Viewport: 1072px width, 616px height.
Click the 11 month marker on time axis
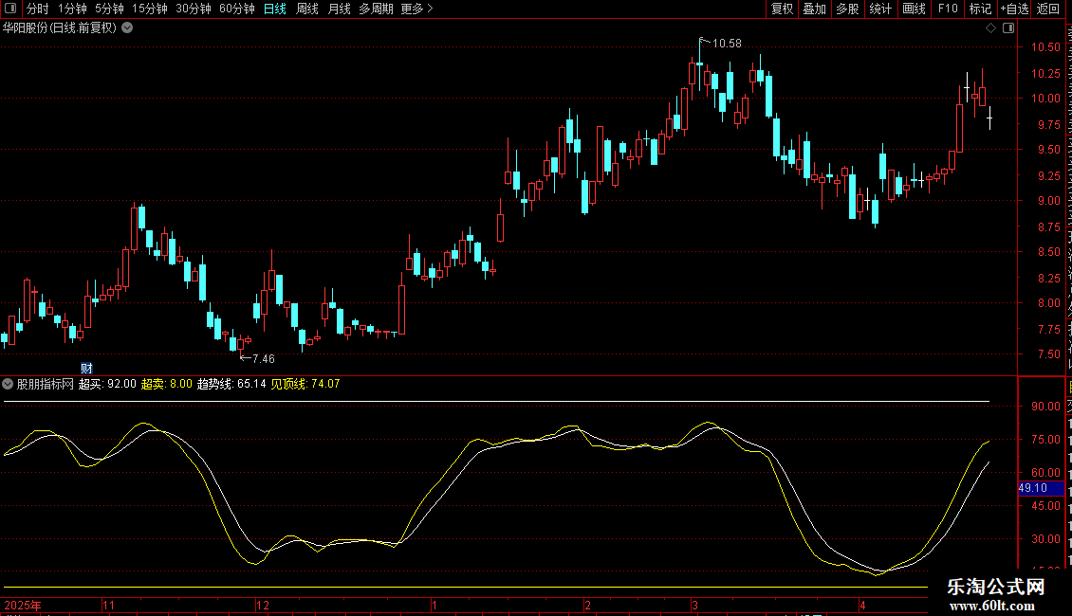pyautogui.click(x=109, y=605)
